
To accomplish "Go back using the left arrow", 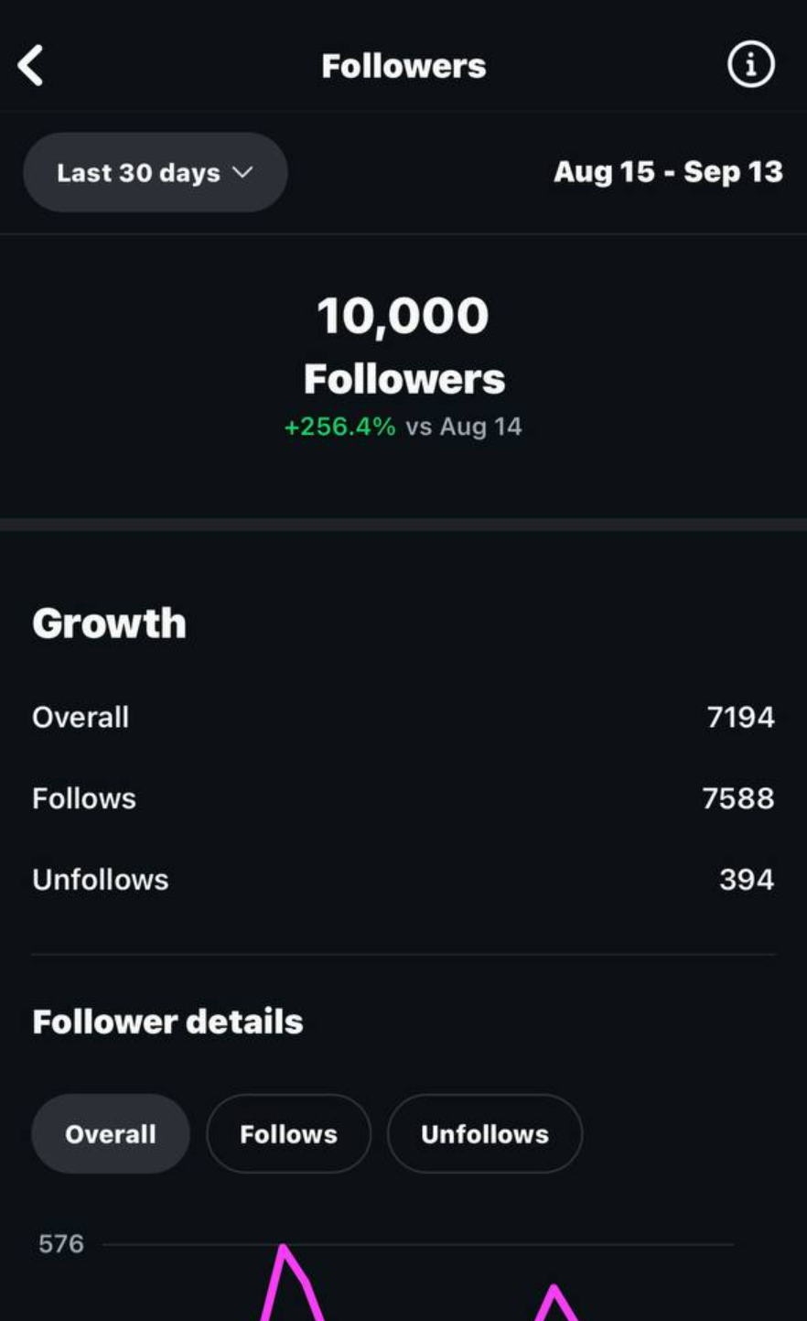I will pos(31,66).
